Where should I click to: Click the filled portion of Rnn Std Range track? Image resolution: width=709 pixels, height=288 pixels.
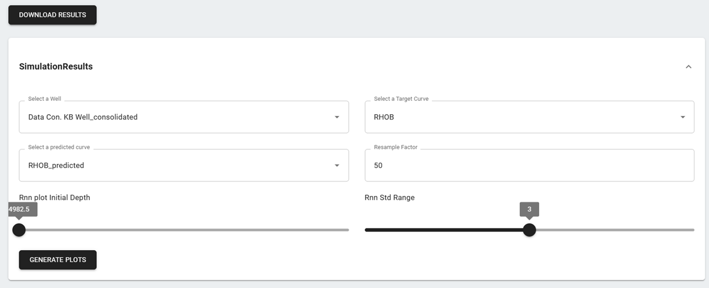pyautogui.click(x=444, y=230)
